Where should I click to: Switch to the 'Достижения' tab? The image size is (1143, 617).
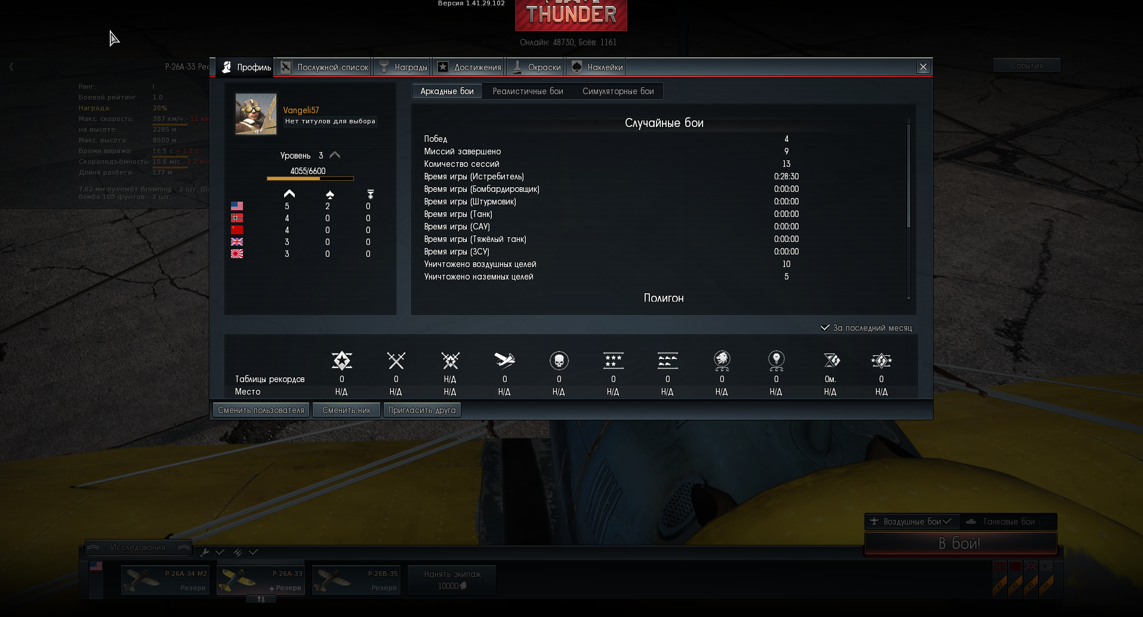click(x=469, y=67)
